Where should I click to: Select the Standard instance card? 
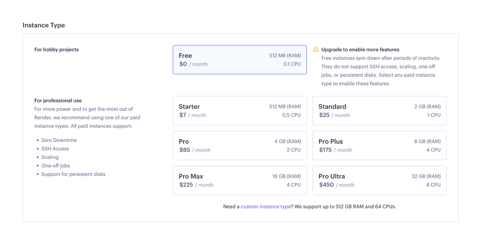pyautogui.click(x=379, y=111)
